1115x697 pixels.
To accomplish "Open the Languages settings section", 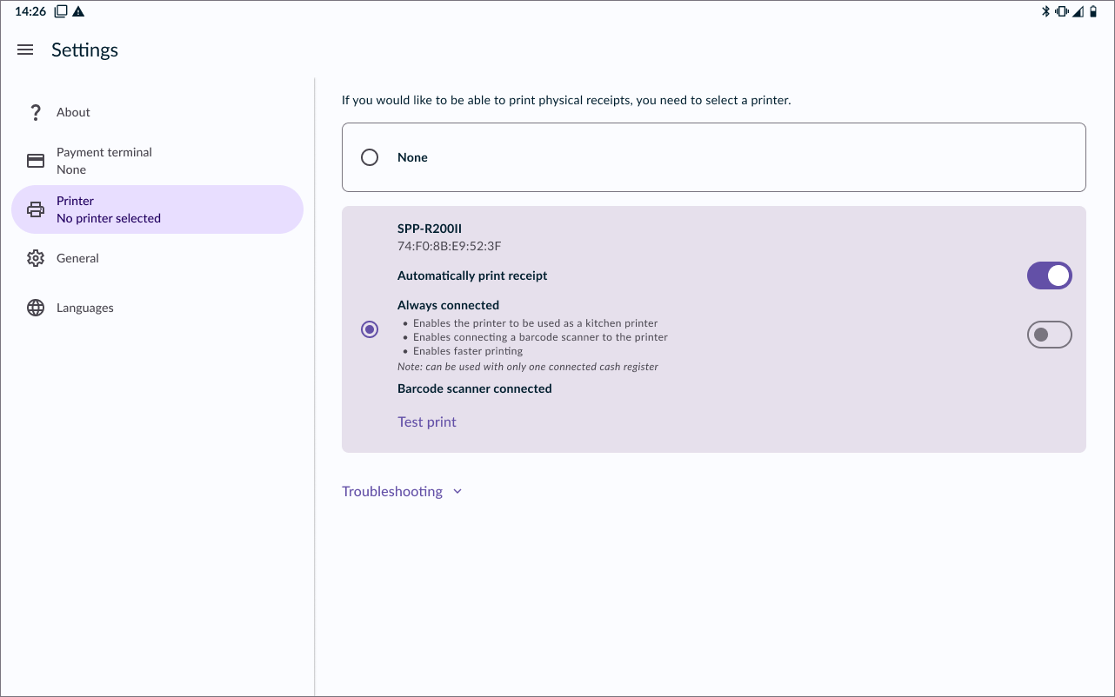I will [x=157, y=308].
